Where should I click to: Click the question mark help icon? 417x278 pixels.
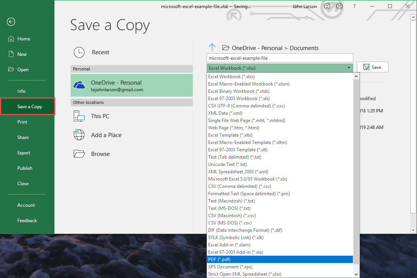354,7
